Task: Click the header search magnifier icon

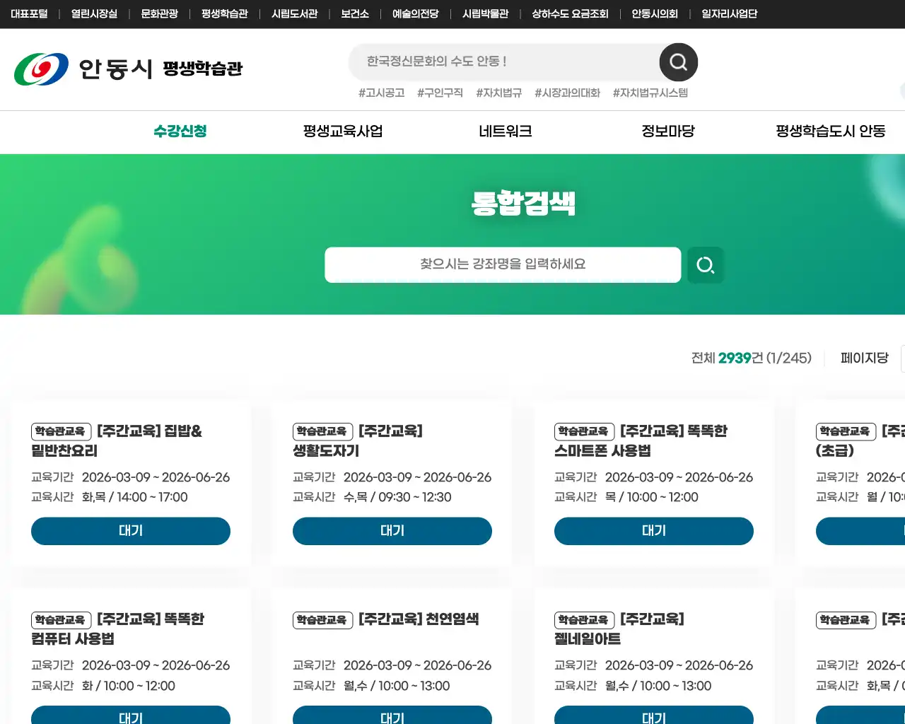Action: coord(677,62)
